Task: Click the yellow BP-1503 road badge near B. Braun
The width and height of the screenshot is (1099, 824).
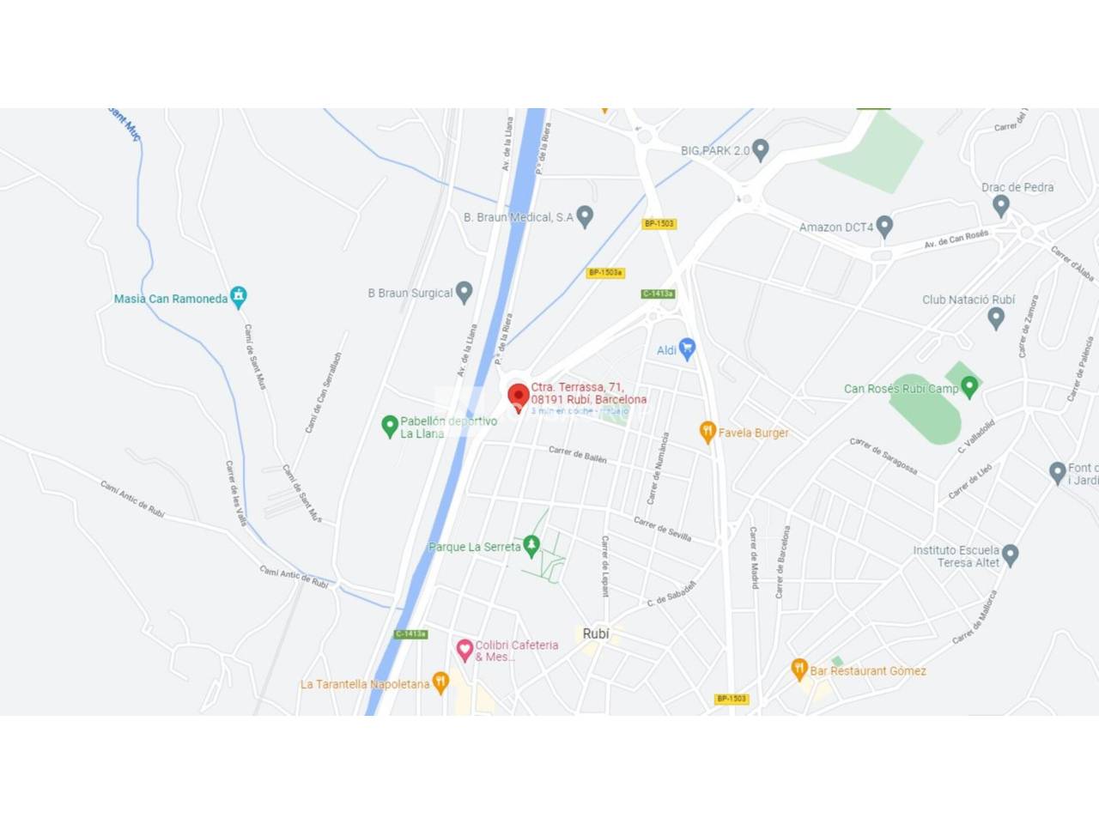Action: coord(659,224)
